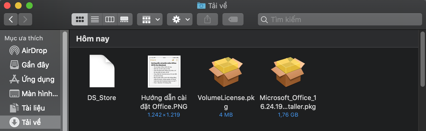The image size is (426, 131).
Task: Open Gần đây in the sidebar
Action: (x=30, y=65)
